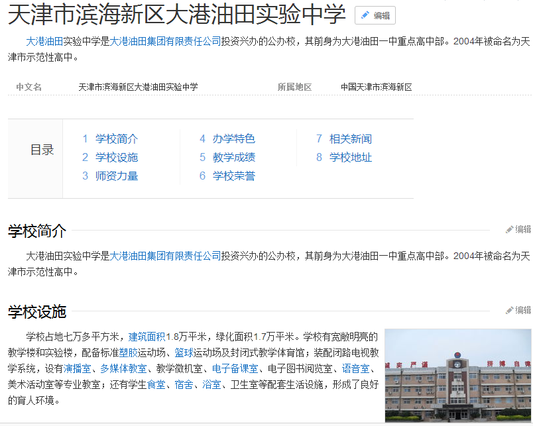
Task: Open the 电子备课室 link
Action: (235, 368)
